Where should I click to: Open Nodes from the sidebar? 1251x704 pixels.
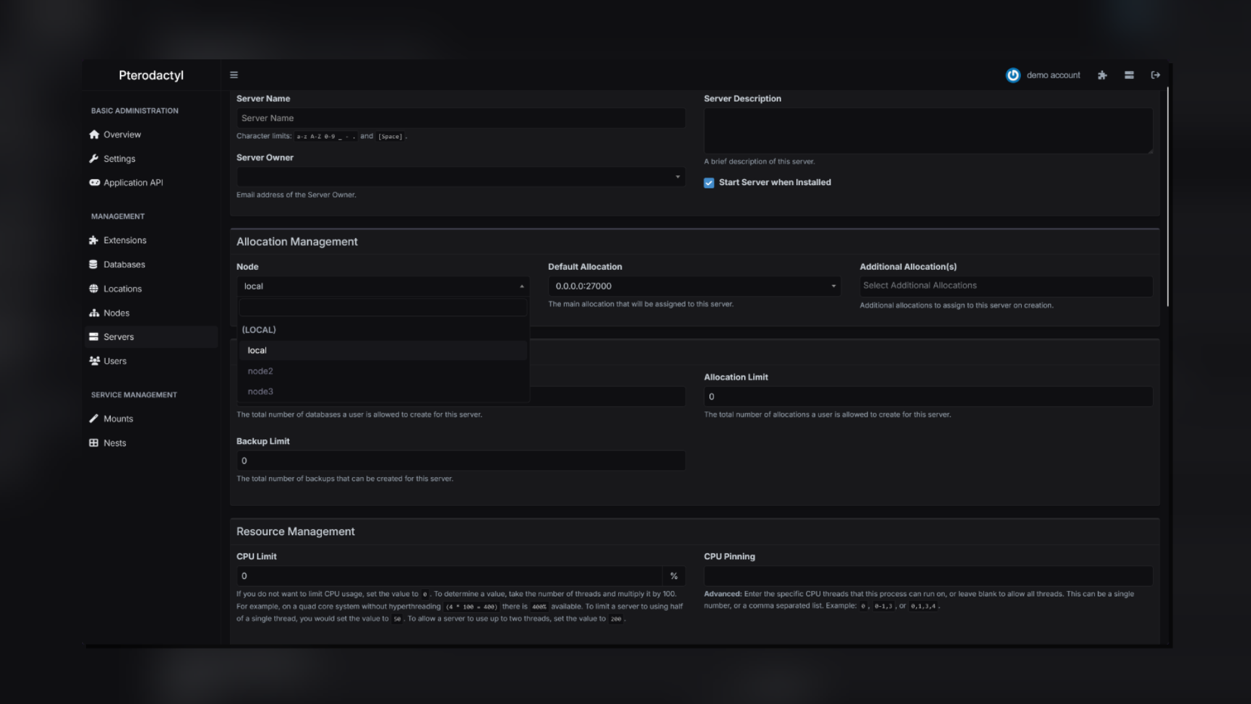point(116,313)
